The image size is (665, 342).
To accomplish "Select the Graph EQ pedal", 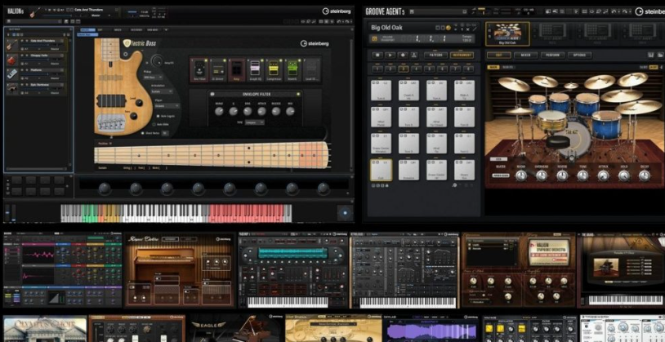I will click(256, 70).
